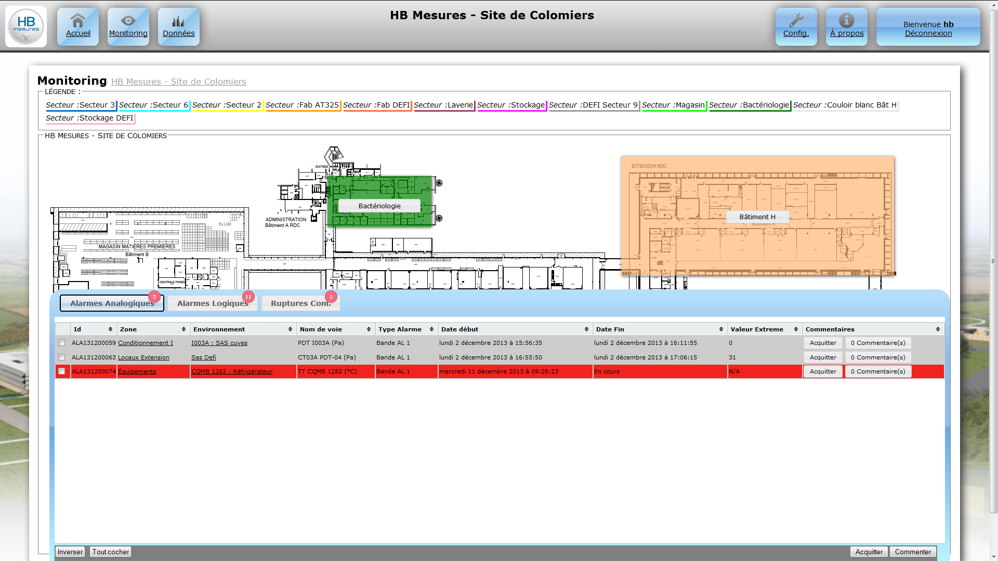Open comments for alarm ALA131200074
Image resolution: width=998 pixels, height=561 pixels.
point(878,371)
